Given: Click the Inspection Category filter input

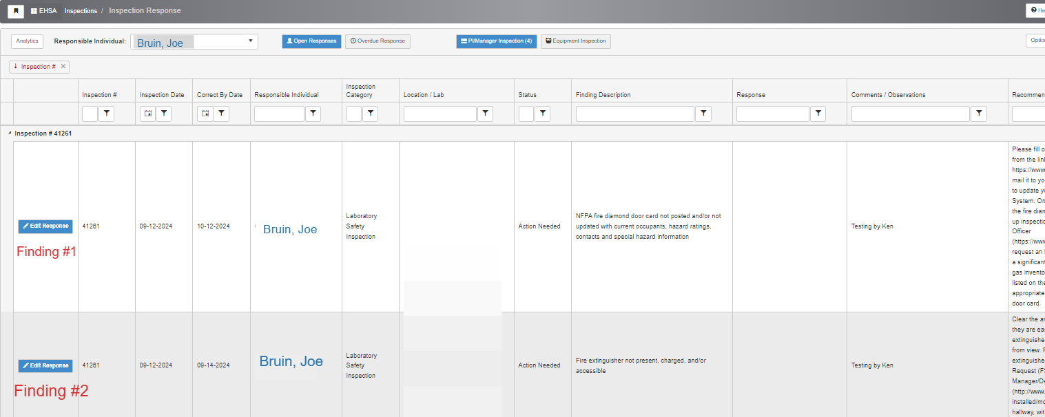Looking at the screenshot, I should click(x=353, y=114).
